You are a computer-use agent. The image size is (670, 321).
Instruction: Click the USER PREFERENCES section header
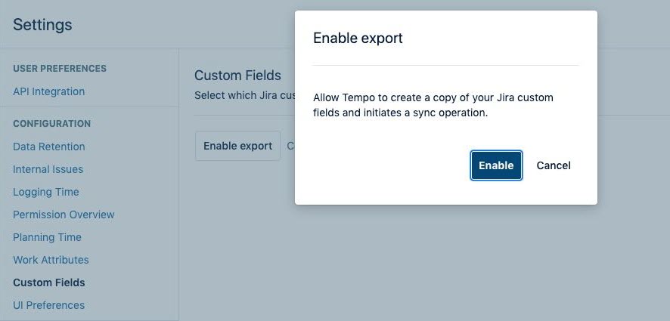(60, 69)
